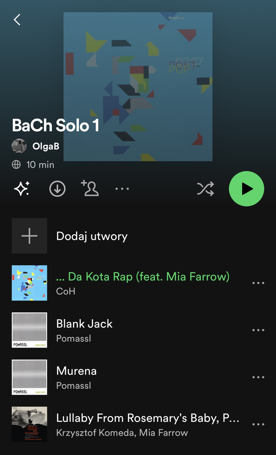Go back with the left chevron arrow
Viewport: 276px width, 455px height.
pyautogui.click(x=17, y=20)
